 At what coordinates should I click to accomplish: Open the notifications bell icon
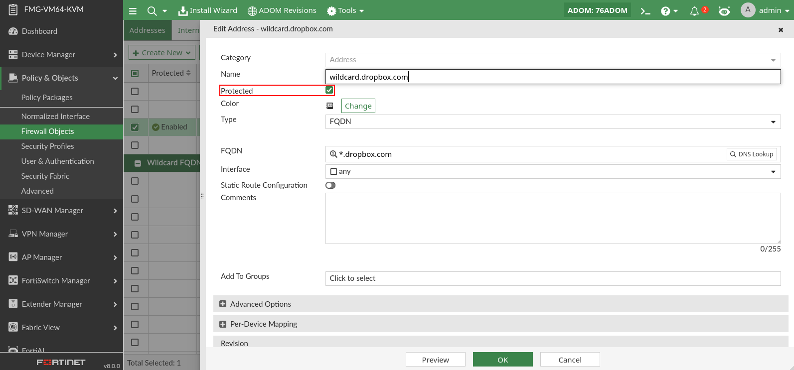click(694, 10)
